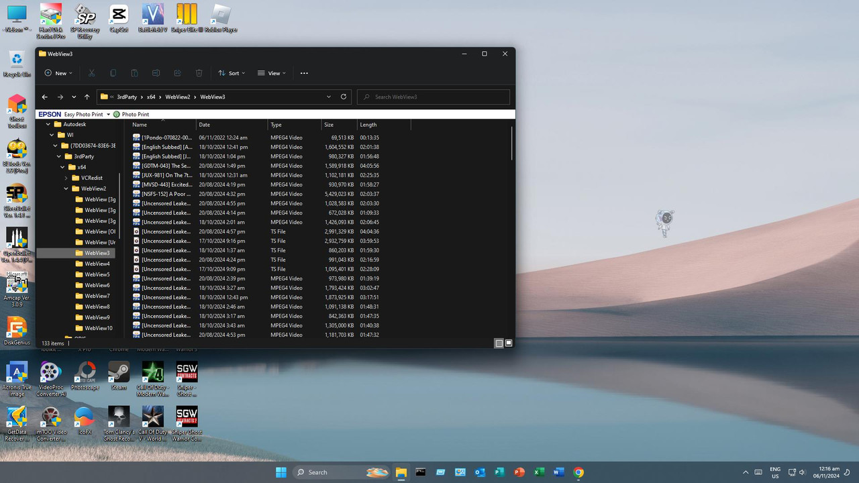Open the Photoscape desktop shortcut
The width and height of the screenshot is (859, 483).
coord(85,376)
